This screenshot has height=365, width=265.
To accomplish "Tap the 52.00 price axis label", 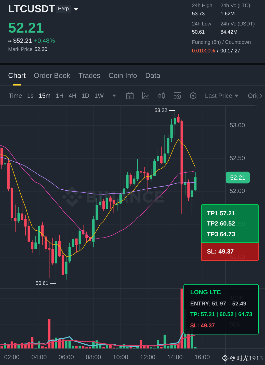I will point(237,191).
